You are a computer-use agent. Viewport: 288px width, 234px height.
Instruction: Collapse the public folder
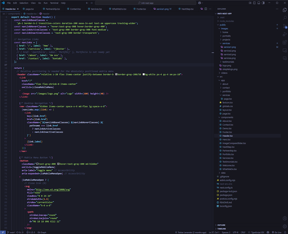pyautogui.click(x=248, y=25)
